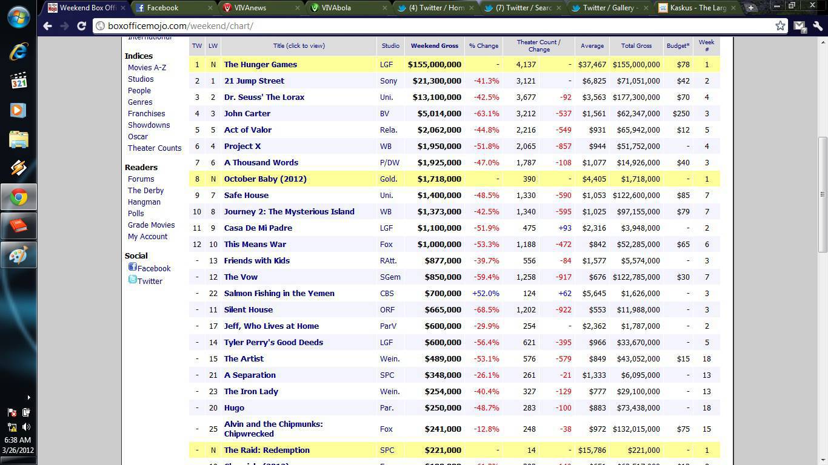Open The Raid: Redemption link
This screenshot has width=828, height=465.
tap(267, 450)
